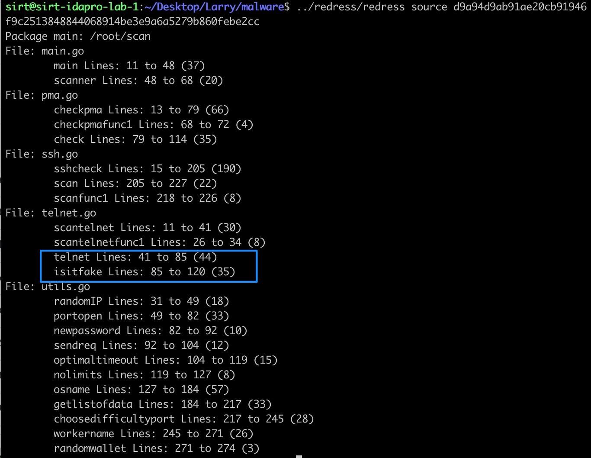Click the 'File: telnet.go' entry
The image size is (591, 458).
(x=51, y=213)
